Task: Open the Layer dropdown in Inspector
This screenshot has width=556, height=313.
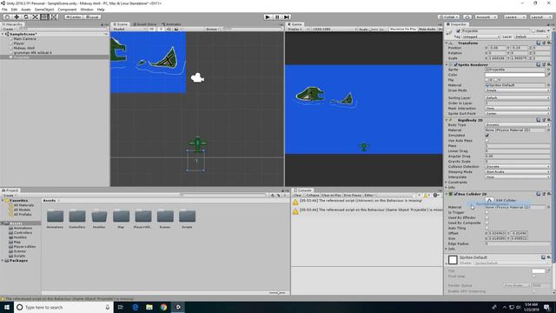Action: 532,37
